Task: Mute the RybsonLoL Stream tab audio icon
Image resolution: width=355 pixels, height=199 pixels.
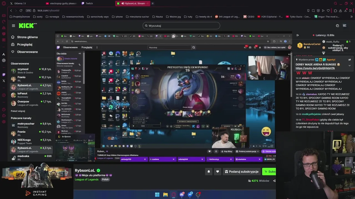Action: (x=123, y=3)
